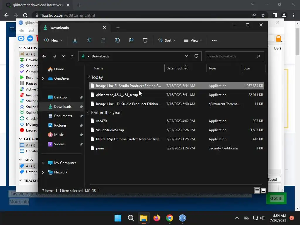Sort by Size column header

pos(247,68)
